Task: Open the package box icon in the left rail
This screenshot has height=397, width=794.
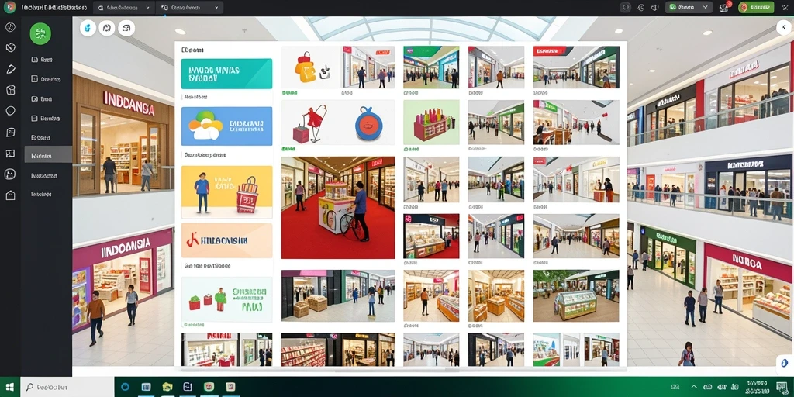Action: (10, 90)
